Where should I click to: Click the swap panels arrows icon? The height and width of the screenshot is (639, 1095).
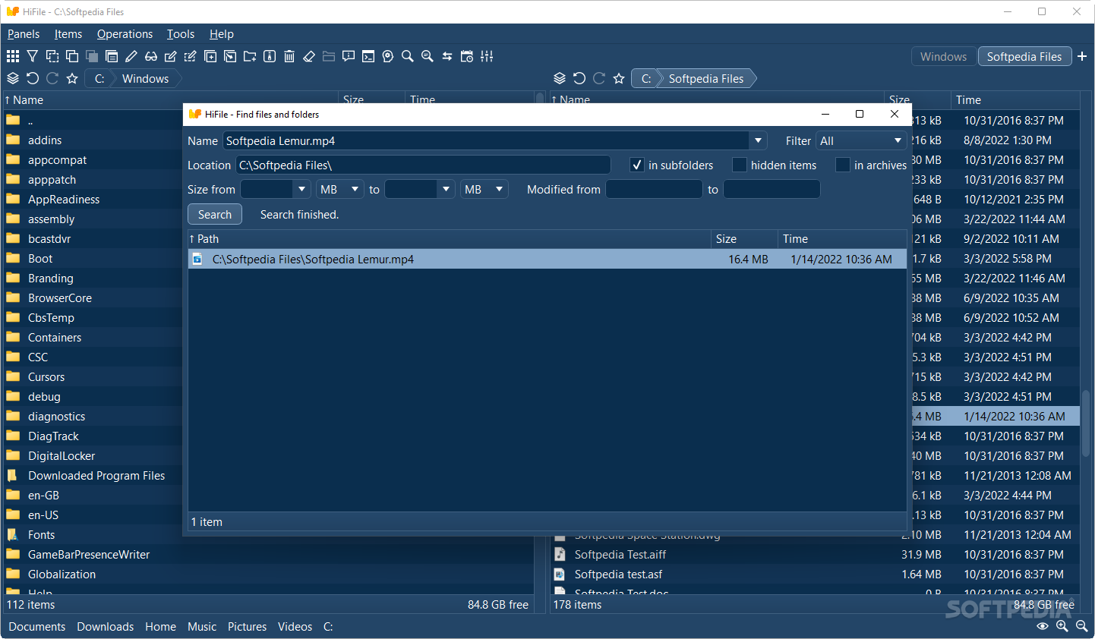coord(447,56)
